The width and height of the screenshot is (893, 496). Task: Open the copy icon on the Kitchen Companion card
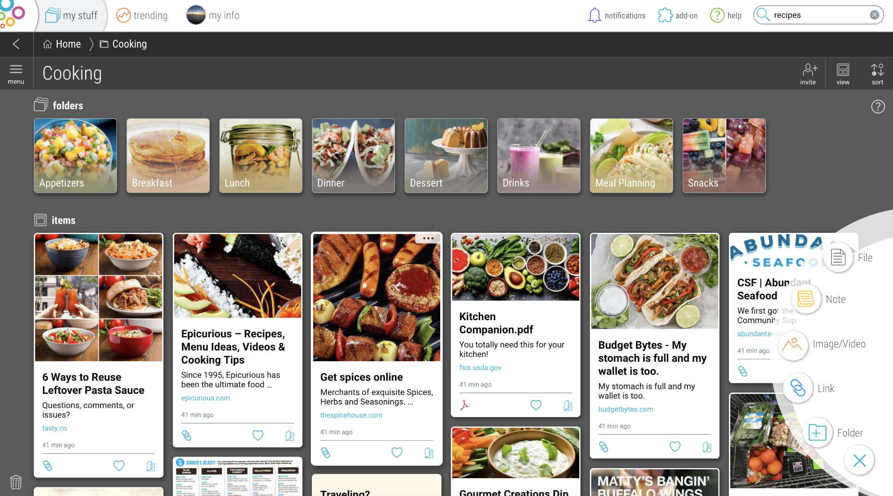[x=568, y=405]
